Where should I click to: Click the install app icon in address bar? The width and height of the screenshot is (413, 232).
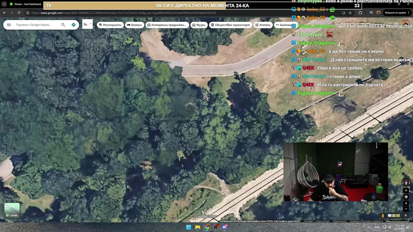pyautogui.click(x=344, y=13)
